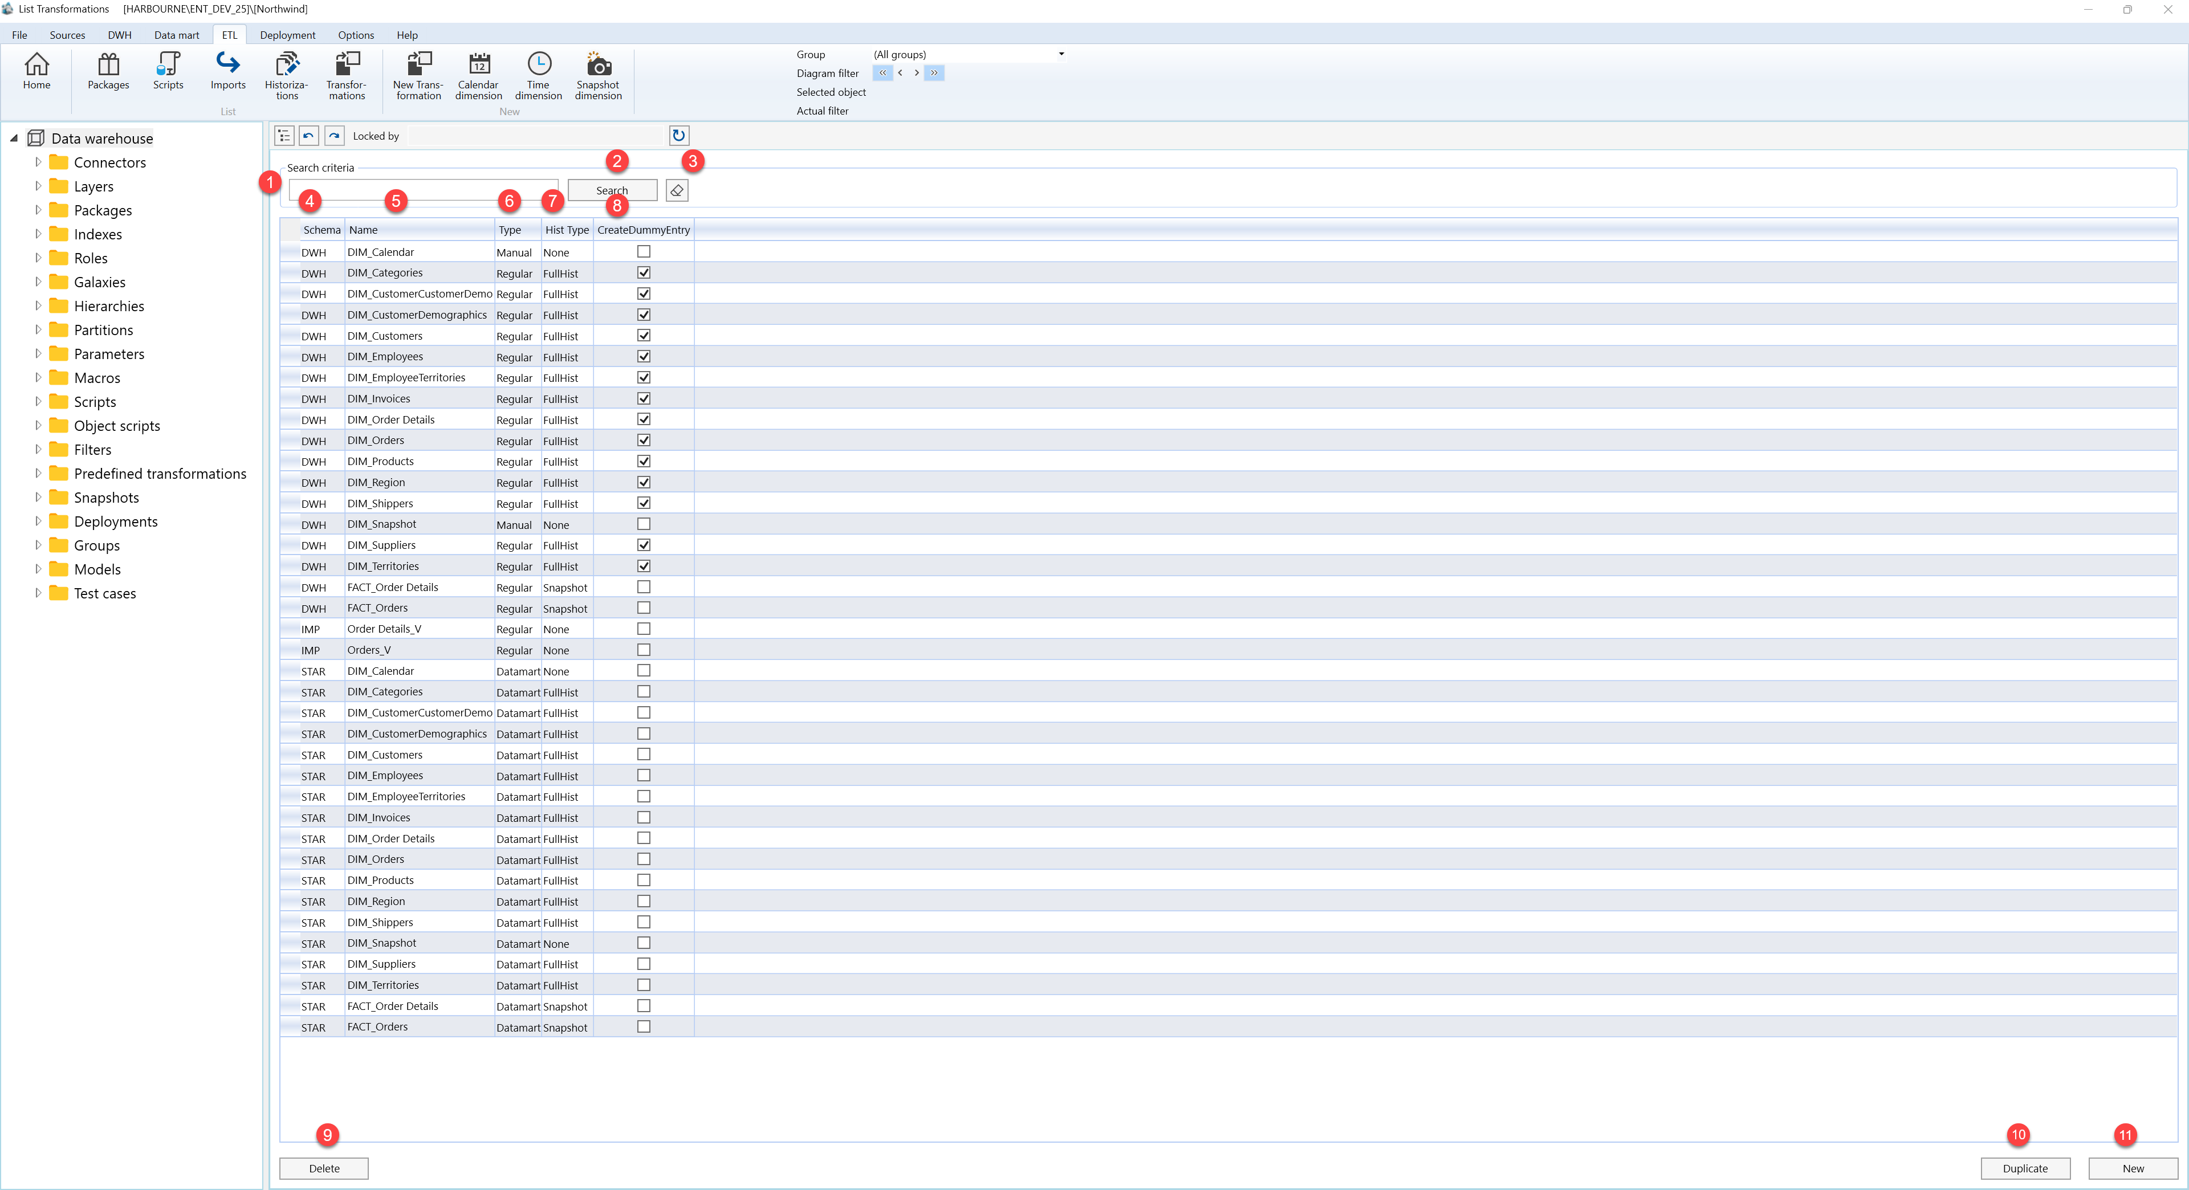
Task: Create a new Snapshot dimension
Action: (598, 76)
